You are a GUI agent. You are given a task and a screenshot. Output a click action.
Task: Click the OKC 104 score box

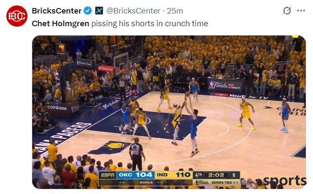pyautogui.click(x=136, y=175)
